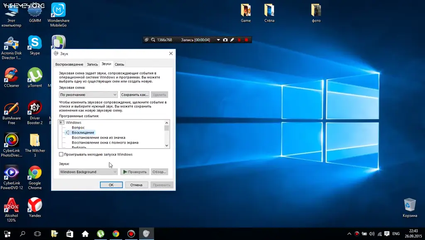Click the Обзор... button

pos(159,172)
